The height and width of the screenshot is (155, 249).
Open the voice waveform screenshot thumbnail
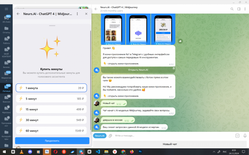point(138,29)
